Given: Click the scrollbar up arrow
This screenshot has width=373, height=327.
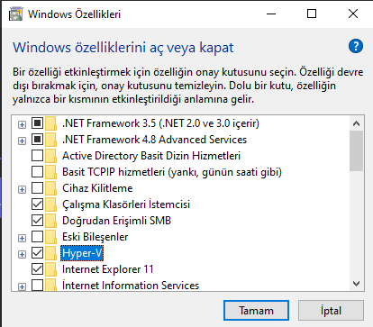Looking at the screenshot, I should click(x=357, y=123).
